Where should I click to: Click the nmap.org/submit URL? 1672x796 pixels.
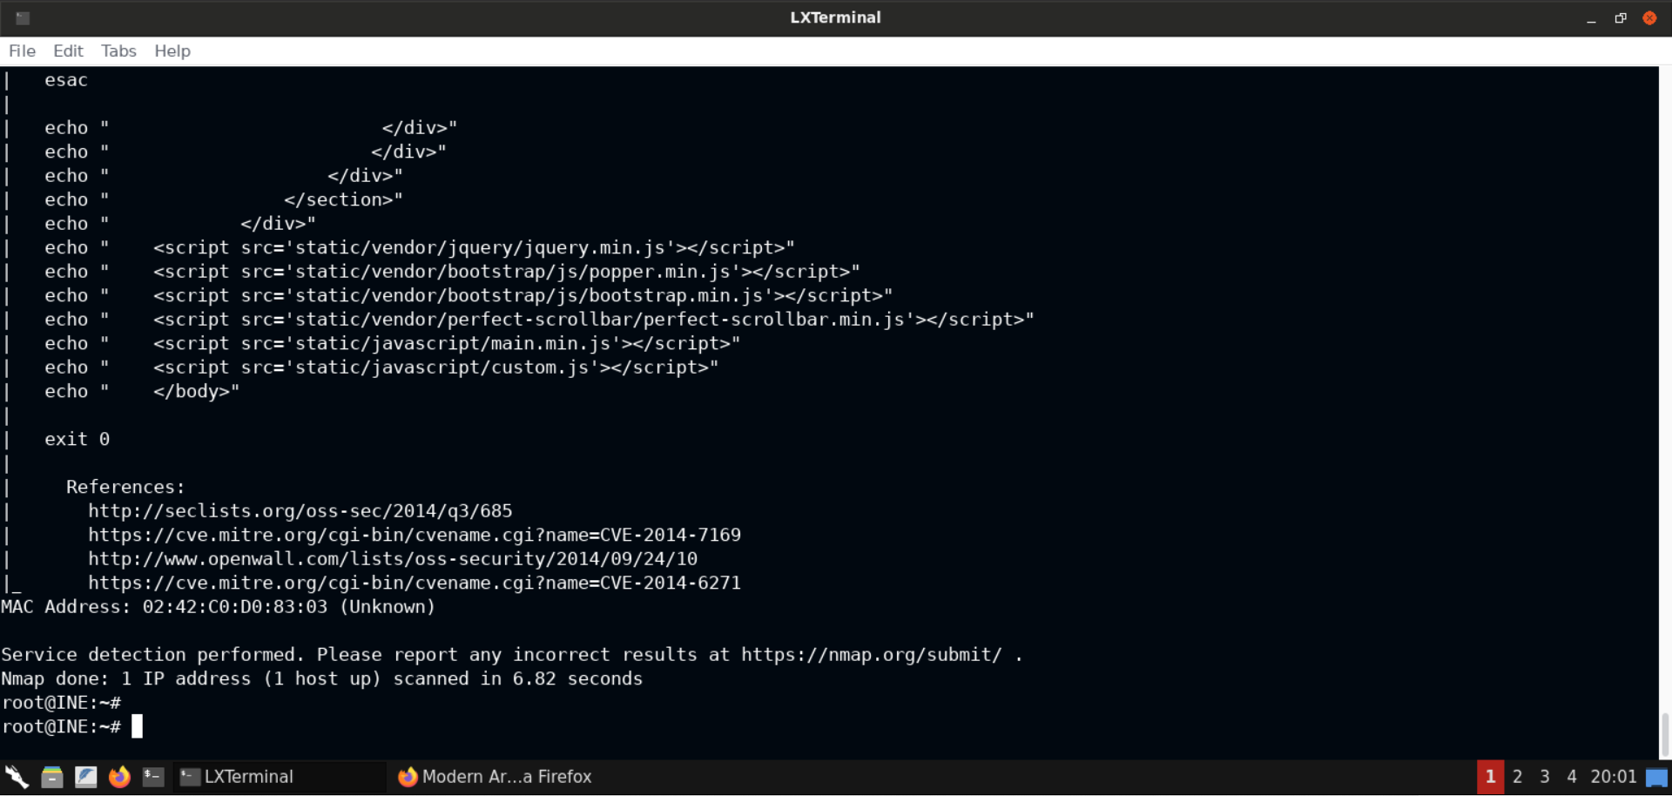(x=872, y=655)
